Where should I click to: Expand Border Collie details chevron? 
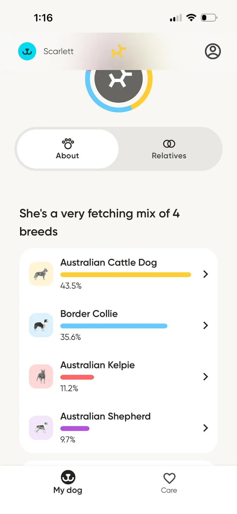tap(206, 325)
